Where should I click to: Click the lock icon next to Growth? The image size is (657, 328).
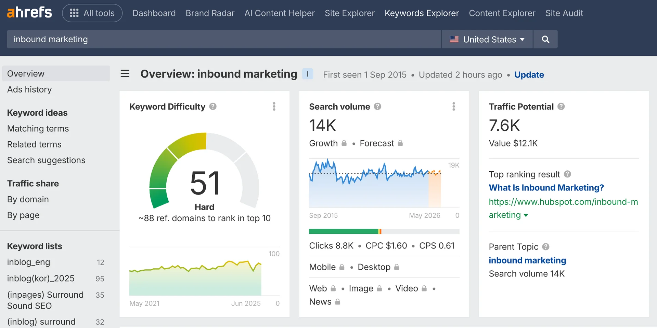click(344, 143)
